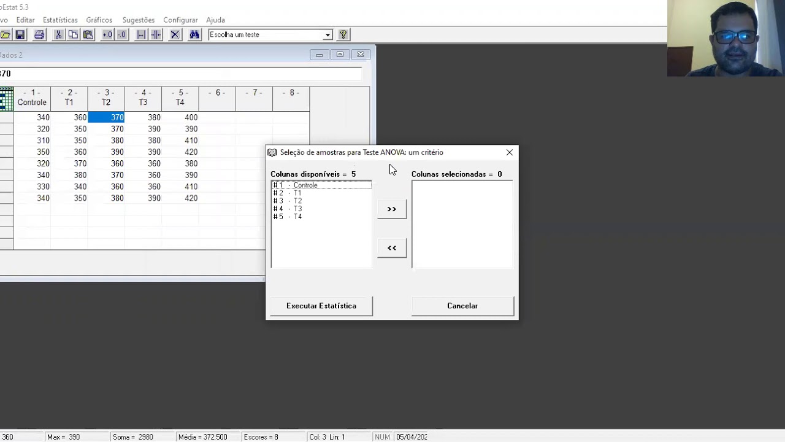Click the narrow column icon

pyautogui.click(x=156, y=35)
